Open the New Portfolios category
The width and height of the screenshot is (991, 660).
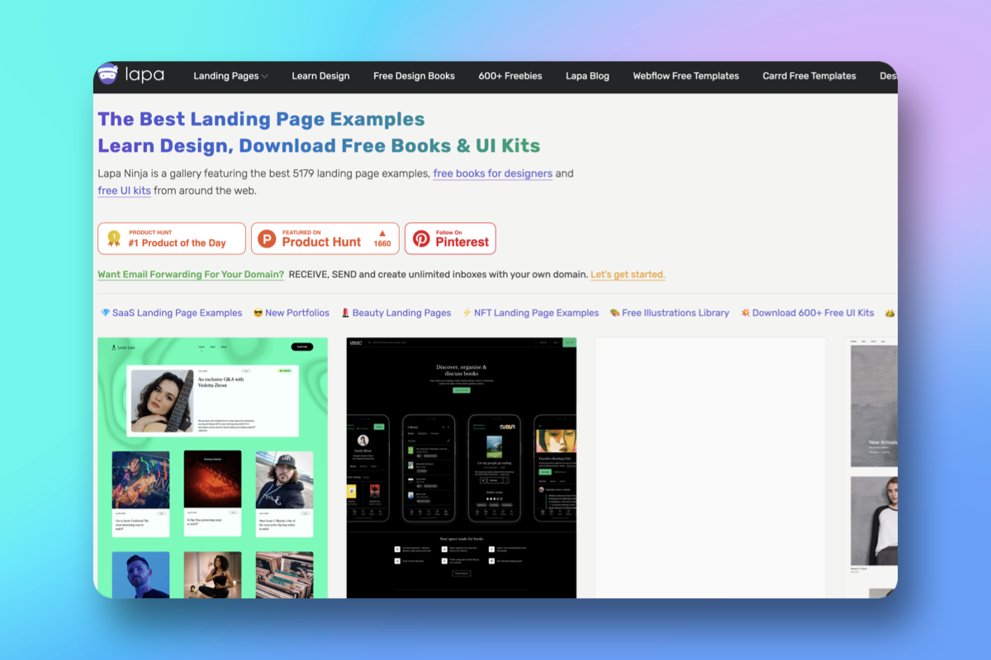click(x=297, y=313)
